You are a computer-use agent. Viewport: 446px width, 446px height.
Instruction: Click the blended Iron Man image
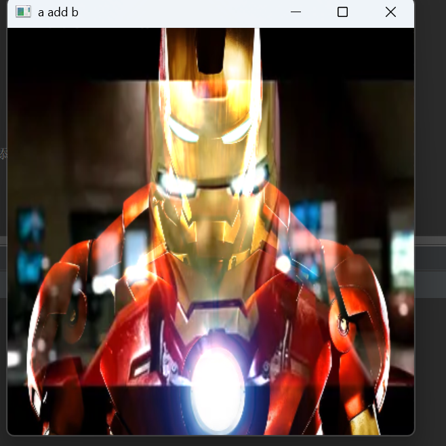click(211, 231)
